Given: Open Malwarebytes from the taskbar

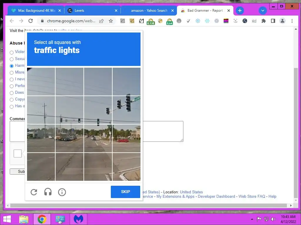Looking at the screenshot, I should click(78, 219).
